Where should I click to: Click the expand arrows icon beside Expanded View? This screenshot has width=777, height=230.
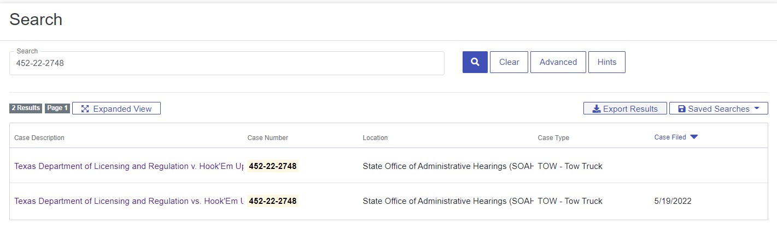coord(85,108)
